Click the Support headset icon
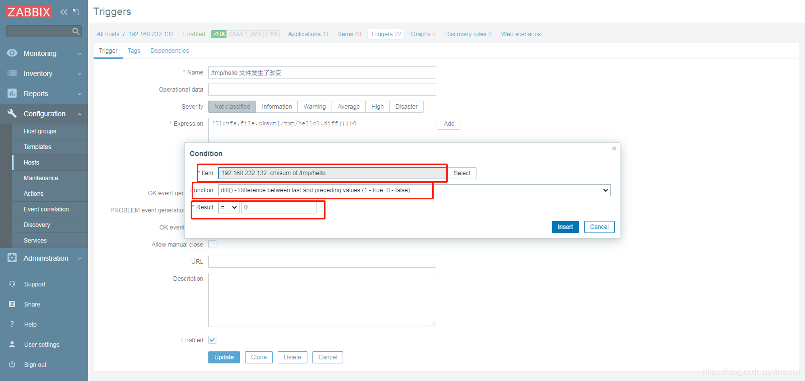Screen dimensions: 805x381 12,284
